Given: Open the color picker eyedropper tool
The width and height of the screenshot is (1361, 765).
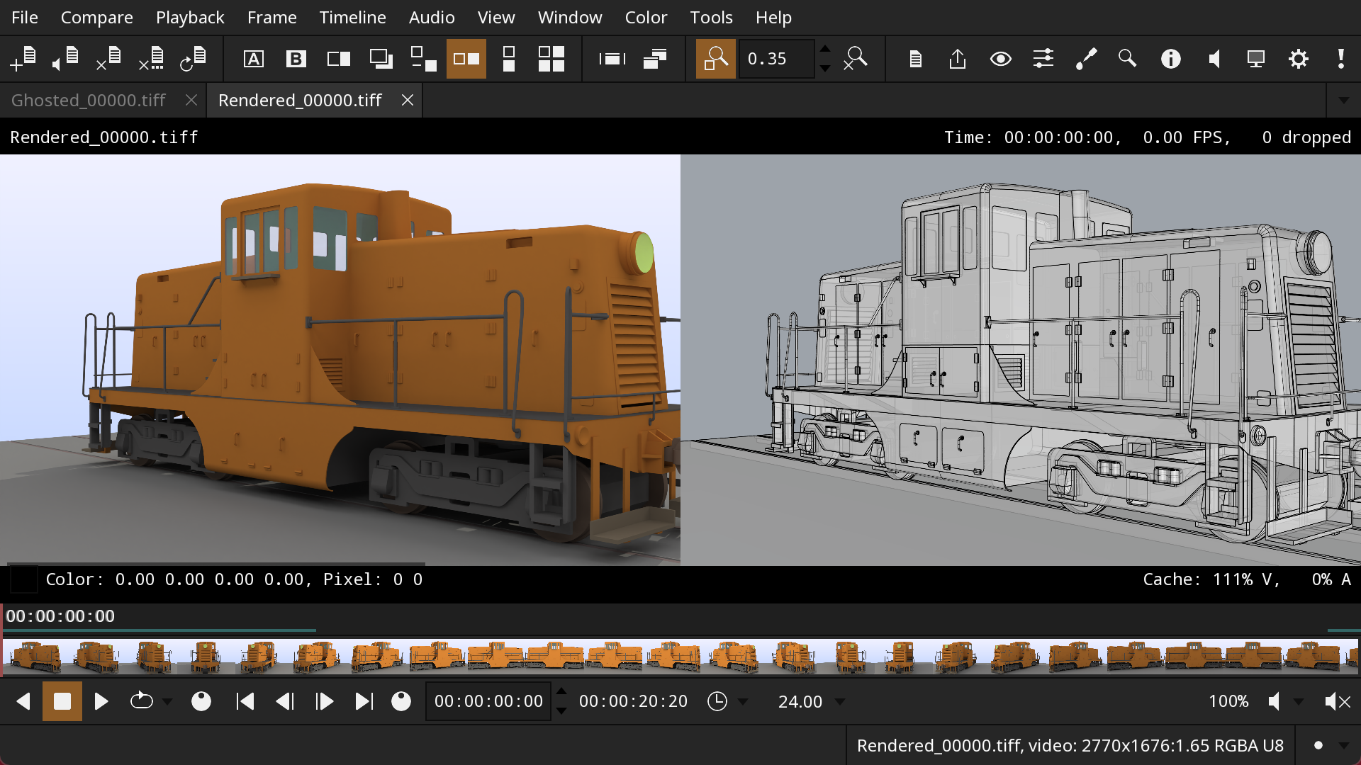Looking at the screenshot, I should click(x=1085, y=59).
